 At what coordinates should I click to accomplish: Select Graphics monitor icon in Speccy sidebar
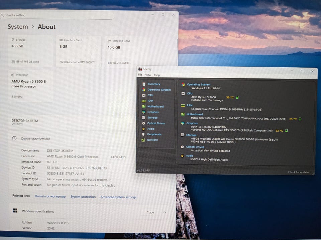pos(143,112)
